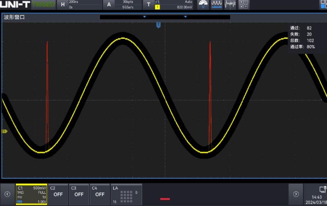Open the FFT spectrum analysis icon

(230, 5)
